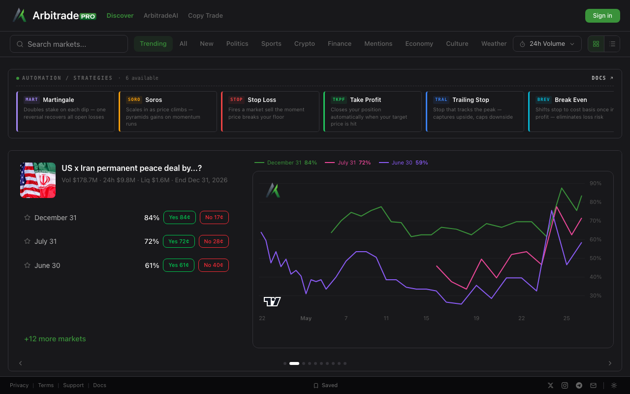Open US x Iran peace deal title

[x=131, y=168]
